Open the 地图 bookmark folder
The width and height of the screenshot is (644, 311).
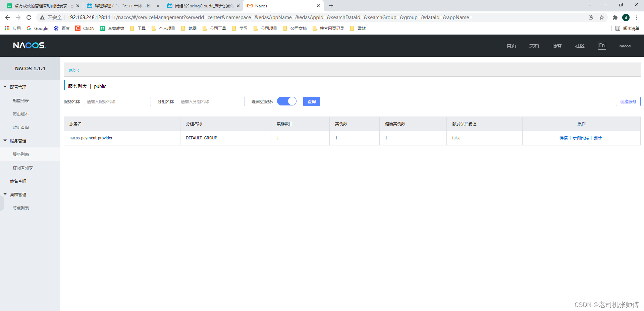[x=189, y=28]
